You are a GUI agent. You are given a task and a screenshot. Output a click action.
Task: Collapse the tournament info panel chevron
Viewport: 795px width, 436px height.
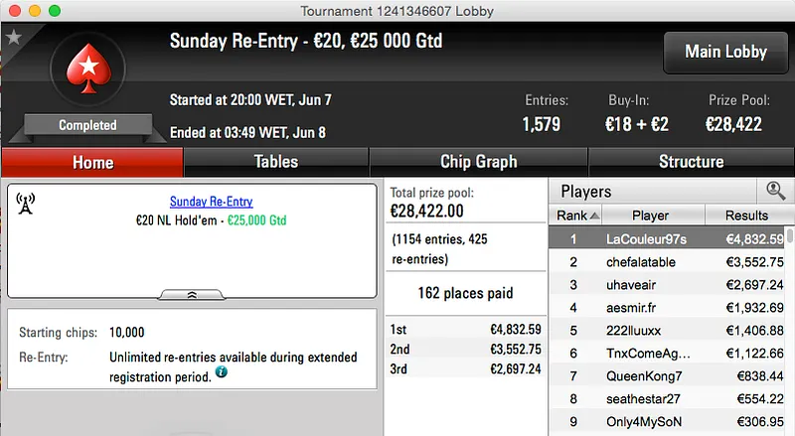(x=191, y=294)
